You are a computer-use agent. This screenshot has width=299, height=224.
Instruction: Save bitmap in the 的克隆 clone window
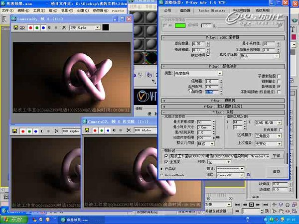pyautogui.click(x=87, y=130)
